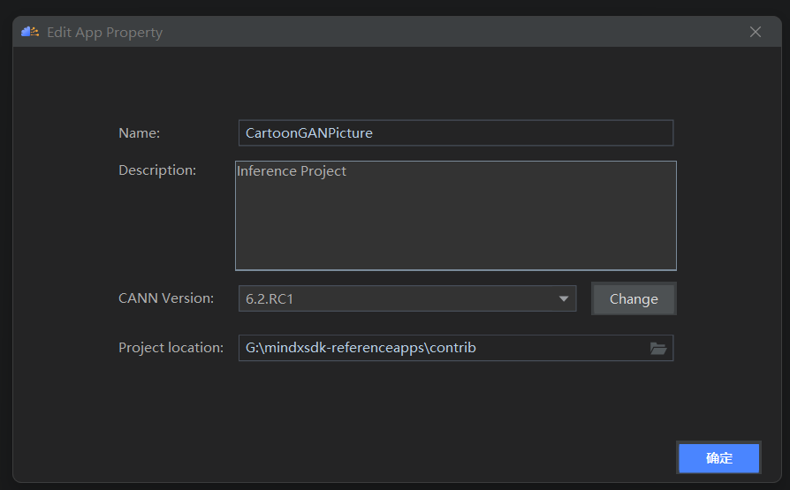790x490 pixels.
Task: Click the MindStudio app icon in title bar
Action: coord(30,32)
